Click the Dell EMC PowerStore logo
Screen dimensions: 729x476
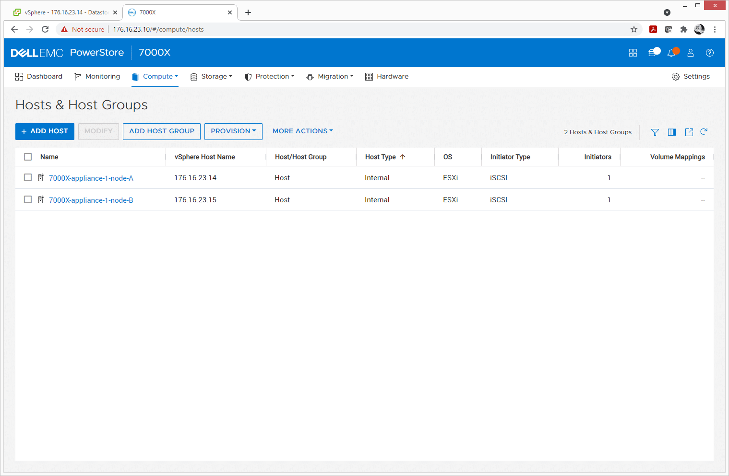(67, 53)
